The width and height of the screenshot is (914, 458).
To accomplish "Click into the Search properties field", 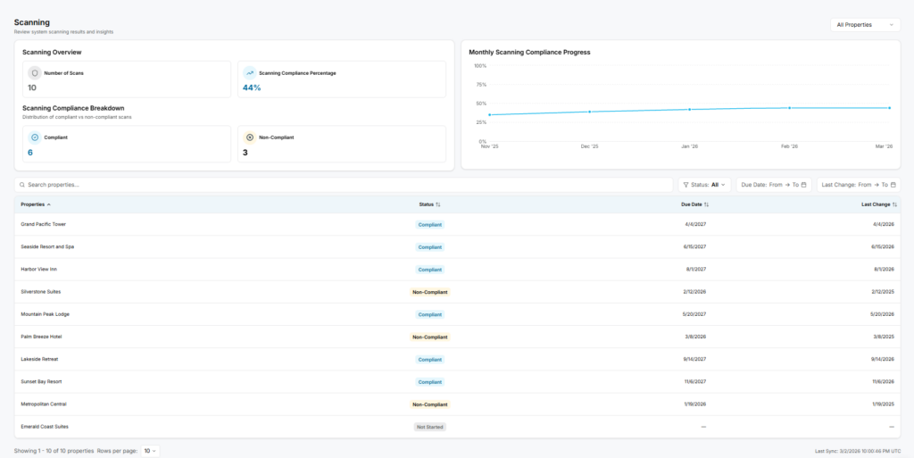I will click(344, 185).
